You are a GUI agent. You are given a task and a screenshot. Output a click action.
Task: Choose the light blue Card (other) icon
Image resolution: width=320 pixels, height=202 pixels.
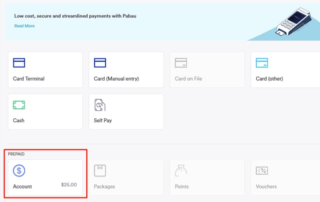pyautogui.click(x=262, y=63)
